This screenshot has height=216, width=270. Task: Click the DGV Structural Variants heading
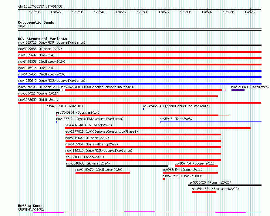coord(42,39)
